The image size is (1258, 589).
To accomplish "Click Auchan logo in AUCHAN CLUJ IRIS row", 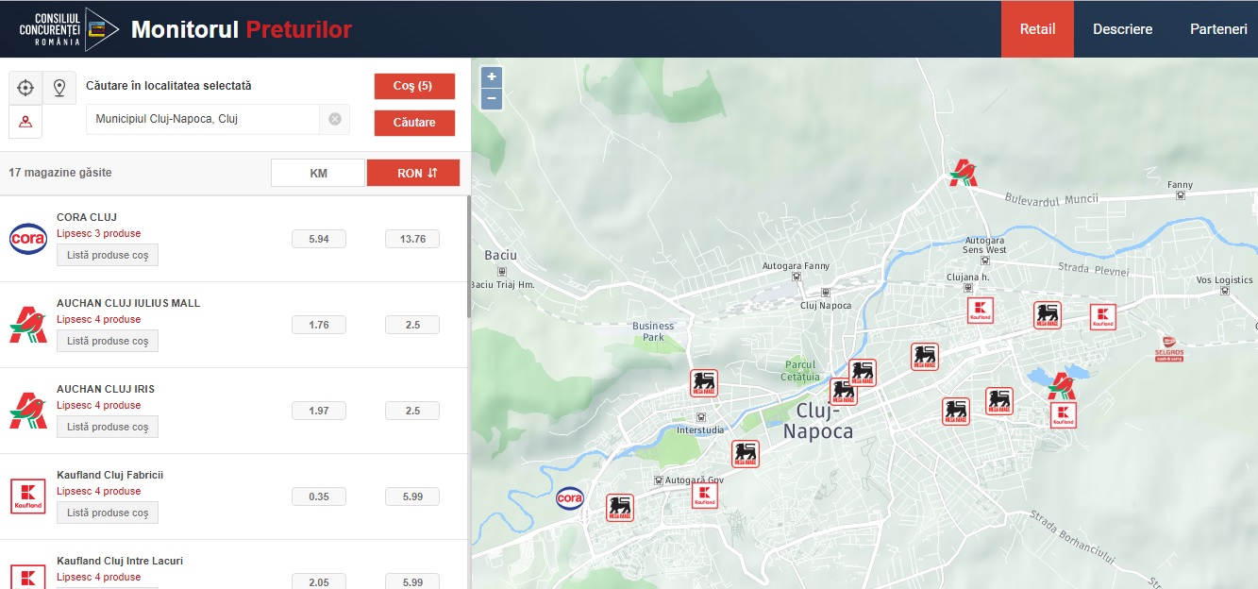I will pos(28,411).
